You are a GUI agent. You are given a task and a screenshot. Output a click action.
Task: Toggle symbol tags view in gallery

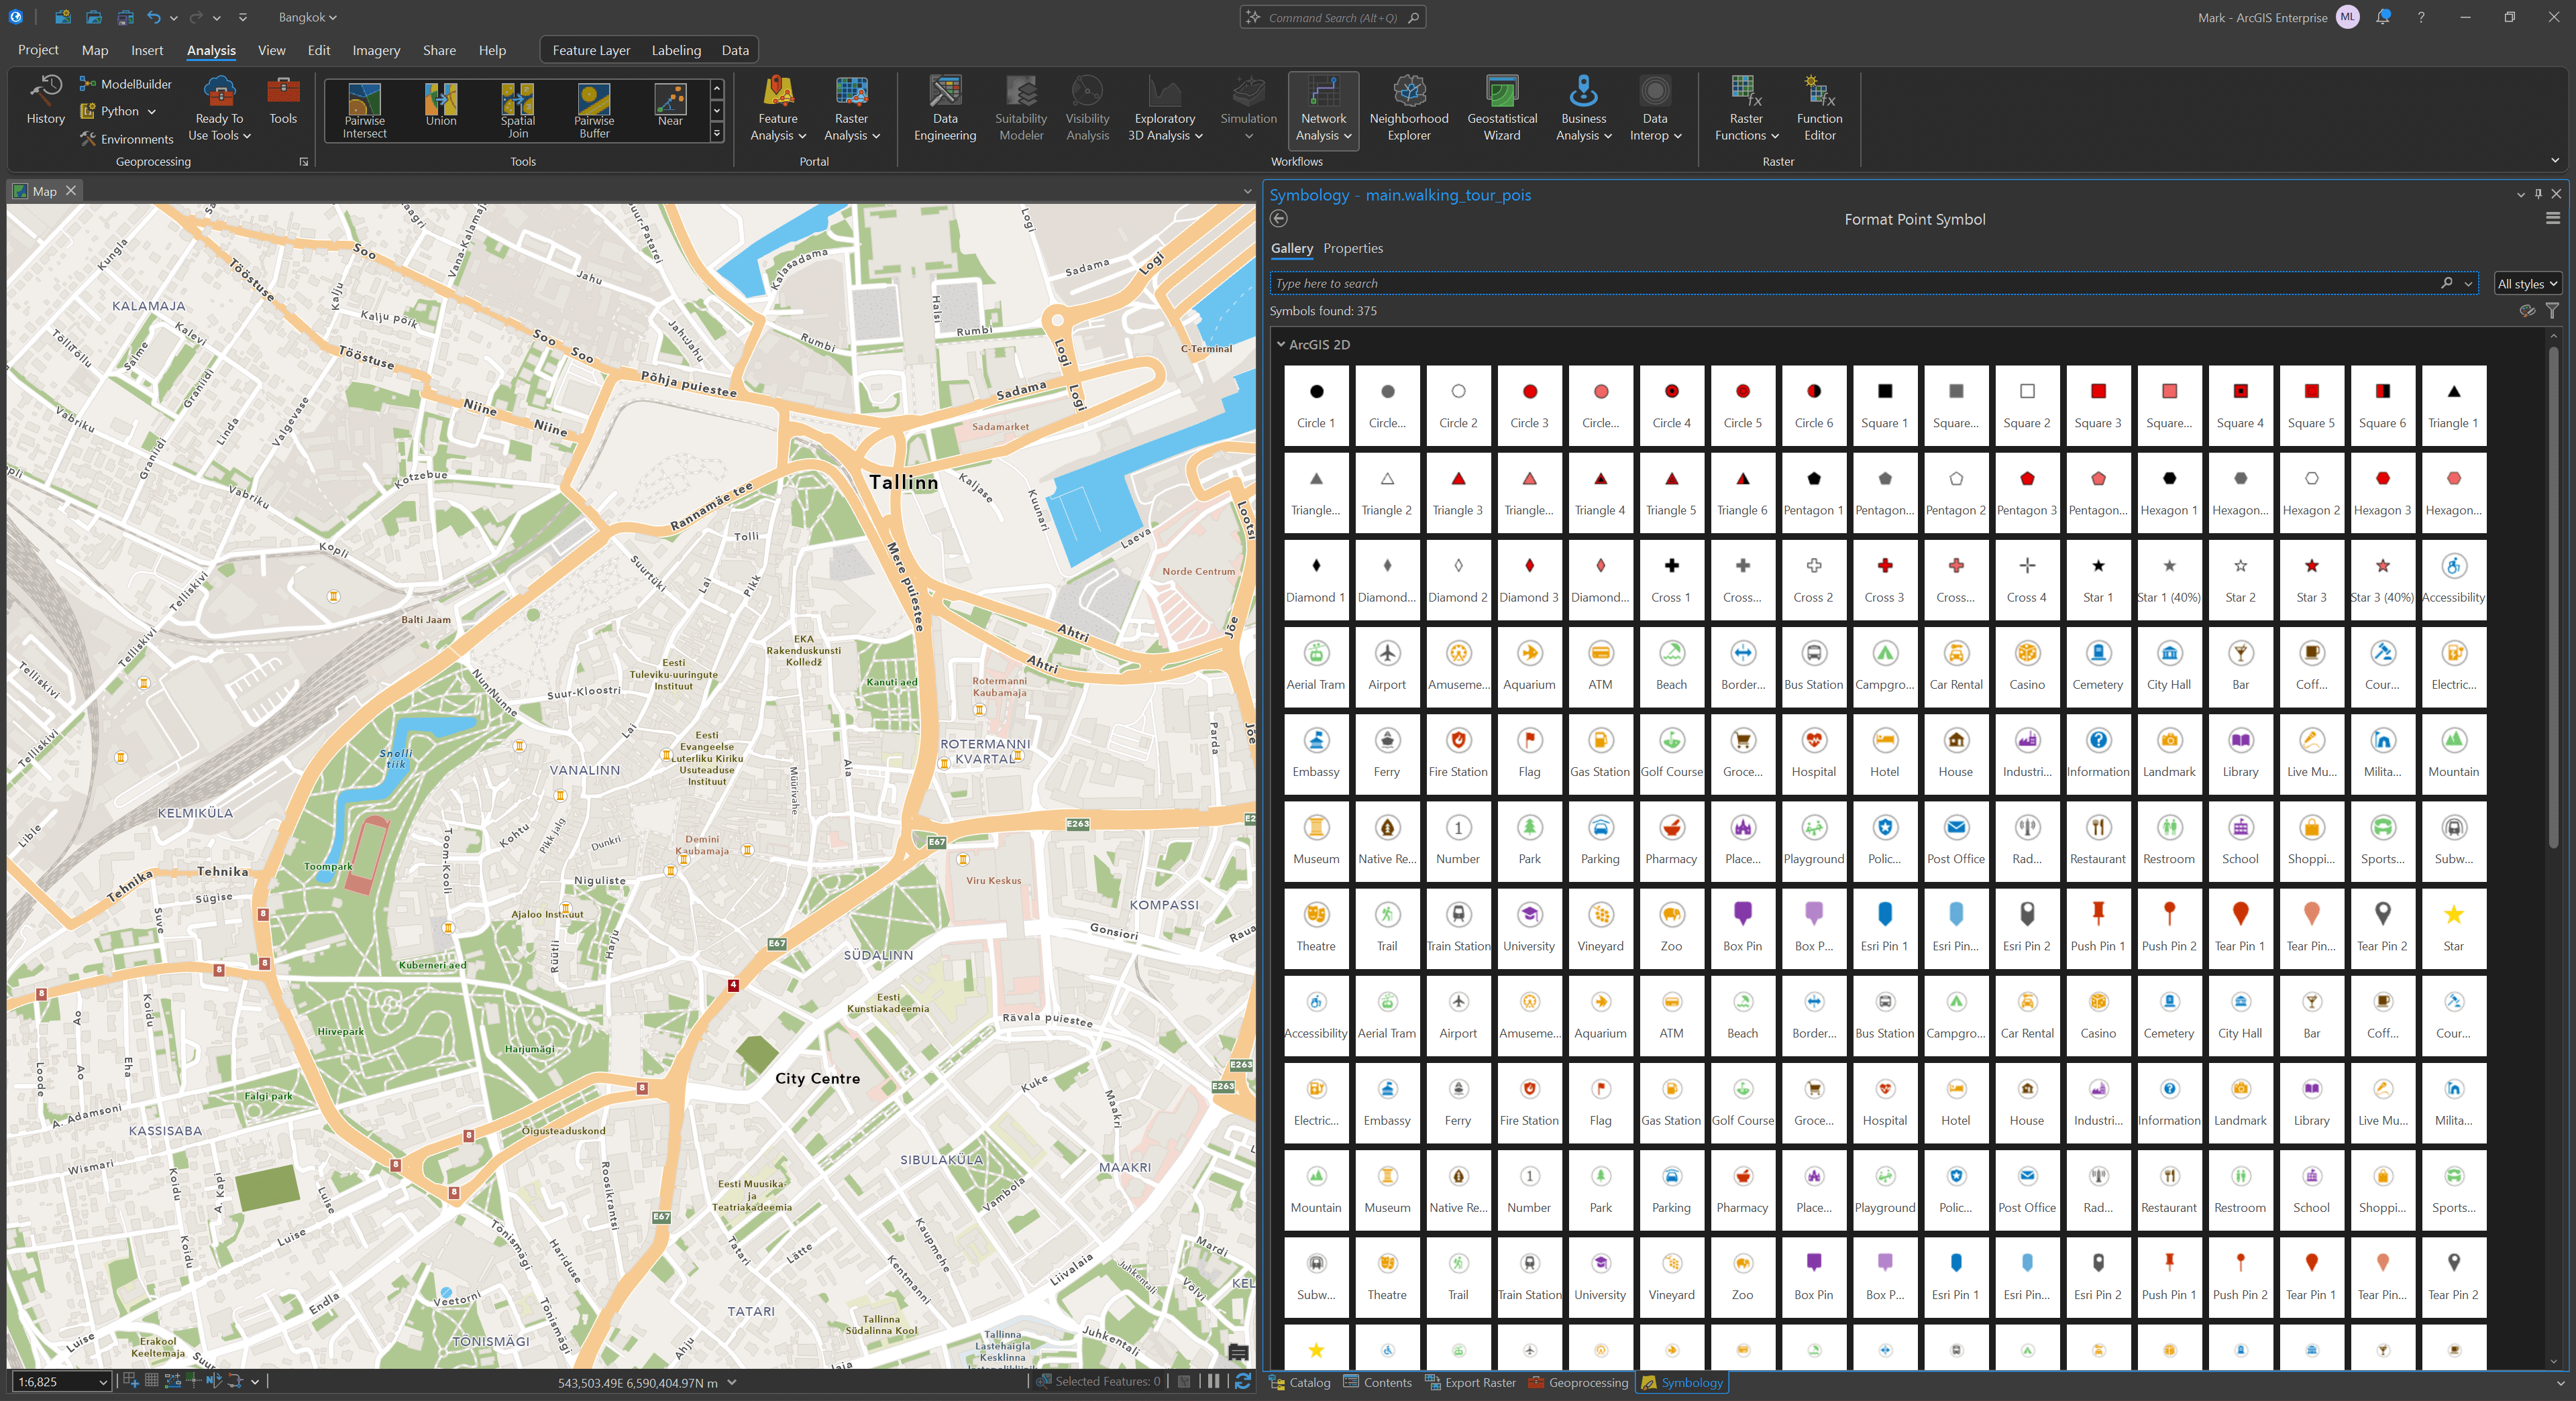[2527, 311]
